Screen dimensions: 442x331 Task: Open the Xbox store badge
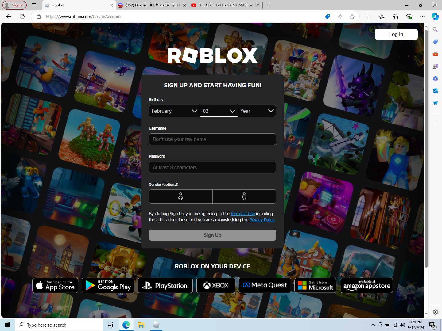[216, 285]
